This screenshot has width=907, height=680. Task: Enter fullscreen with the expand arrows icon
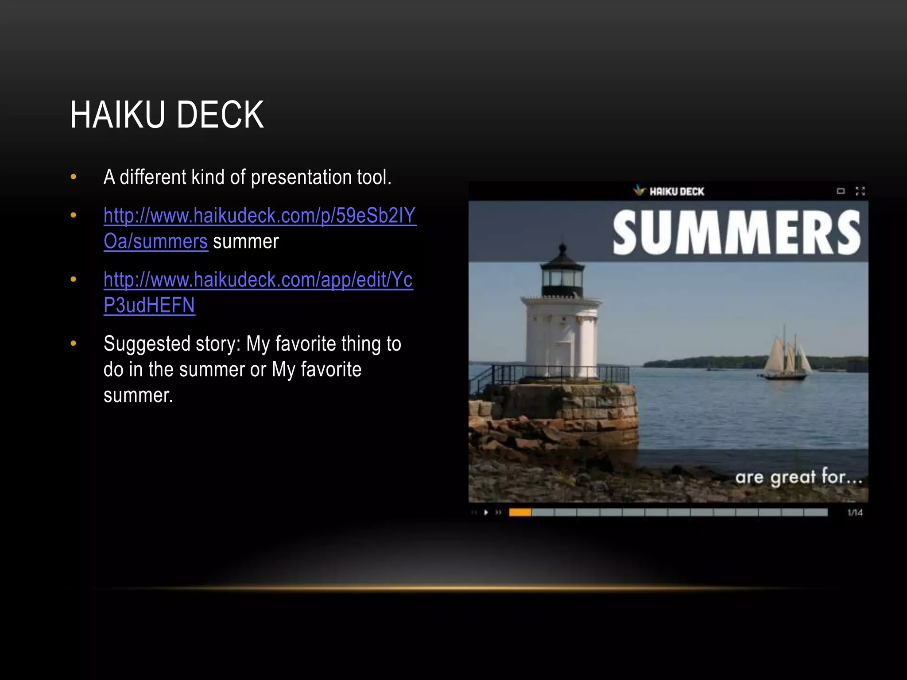pyautogui.click(x=860, y=191)
